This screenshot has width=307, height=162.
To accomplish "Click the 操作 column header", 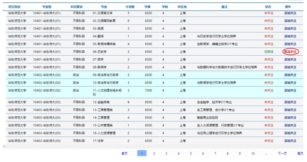I will click(288, 7).
